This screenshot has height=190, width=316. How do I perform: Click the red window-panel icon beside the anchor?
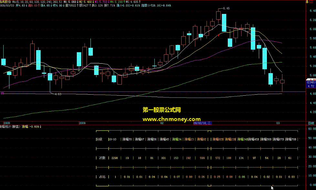(311, 2)
